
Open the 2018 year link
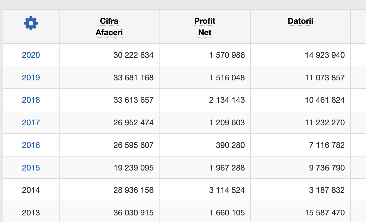tap(31, 100)
